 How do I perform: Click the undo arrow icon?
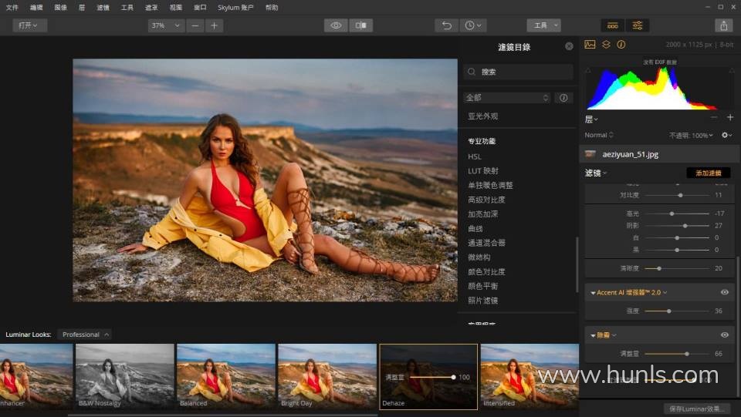pos(446,25)
